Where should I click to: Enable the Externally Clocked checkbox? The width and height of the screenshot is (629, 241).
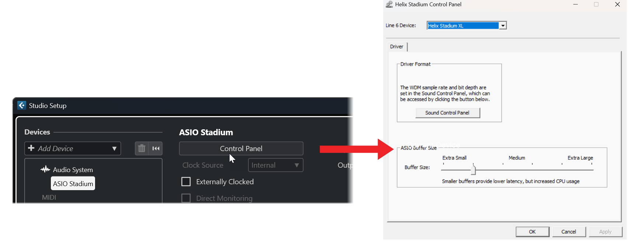[x=186, y=181]
